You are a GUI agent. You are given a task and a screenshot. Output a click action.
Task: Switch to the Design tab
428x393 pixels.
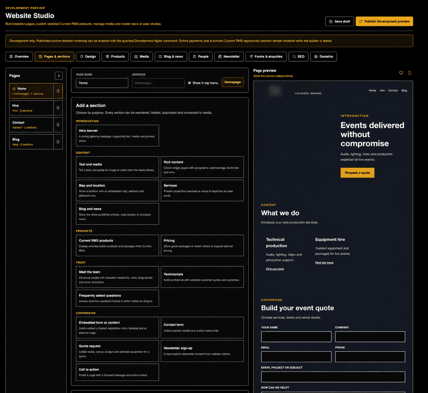88,57
